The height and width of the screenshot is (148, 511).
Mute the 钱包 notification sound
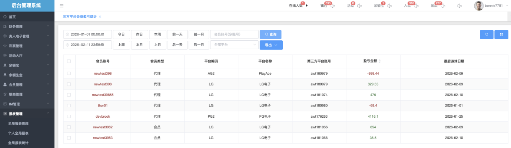[x=333, y=6]
